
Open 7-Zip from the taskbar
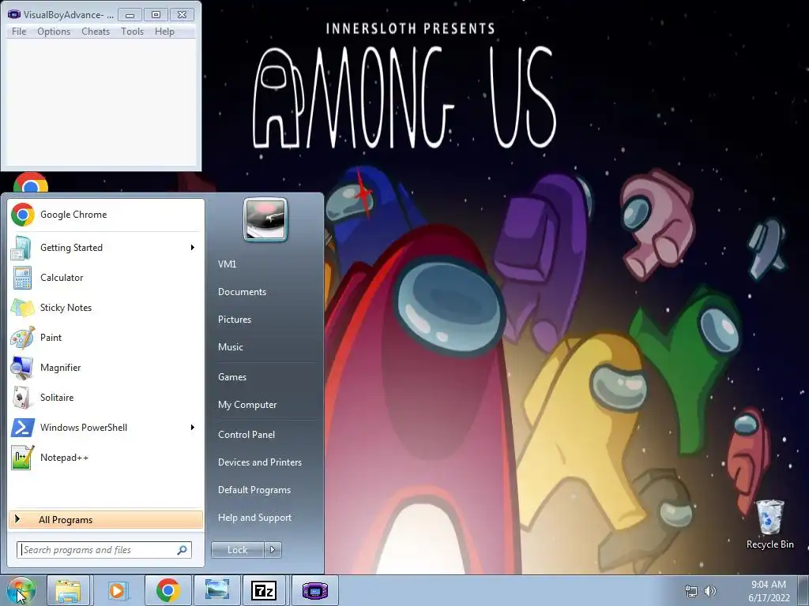click(x=264, y=590)
